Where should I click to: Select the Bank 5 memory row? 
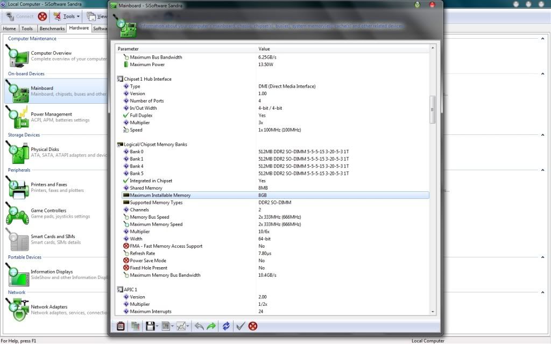275,174
